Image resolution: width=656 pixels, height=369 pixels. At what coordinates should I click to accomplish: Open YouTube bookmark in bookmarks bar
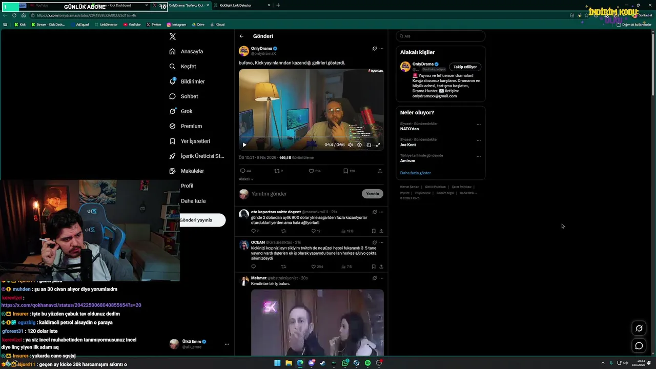[x=132, y=25]
